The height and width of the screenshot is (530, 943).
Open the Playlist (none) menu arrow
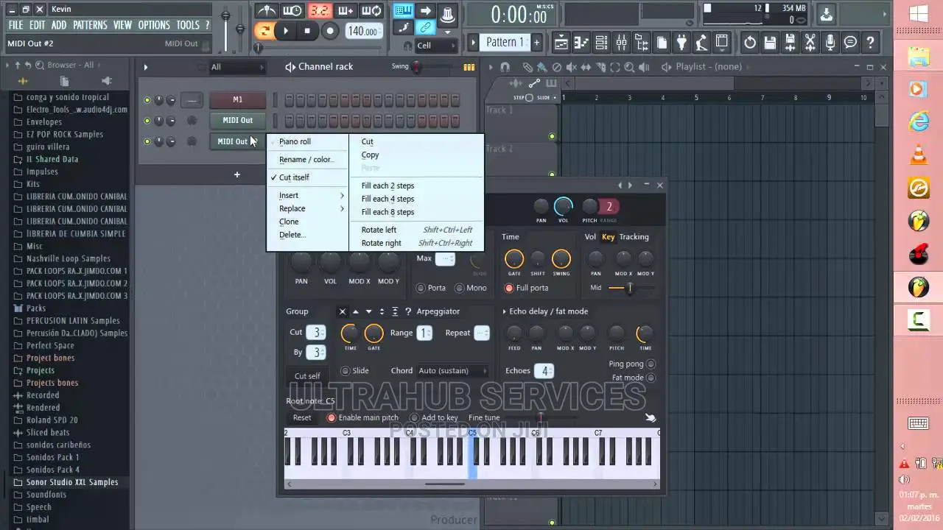tap(667, 67)
